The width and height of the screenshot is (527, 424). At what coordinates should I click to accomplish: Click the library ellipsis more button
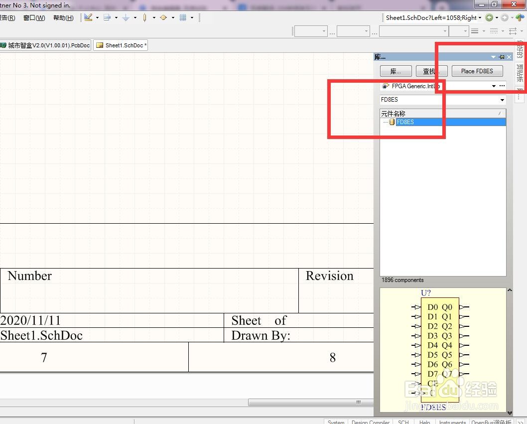[502, 86]
